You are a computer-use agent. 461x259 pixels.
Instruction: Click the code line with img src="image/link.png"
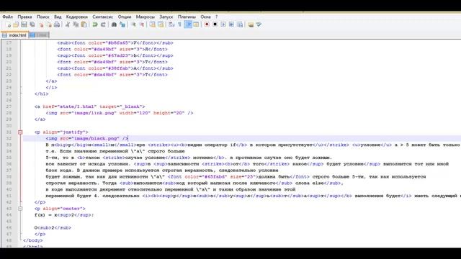[x=120, y=113]
